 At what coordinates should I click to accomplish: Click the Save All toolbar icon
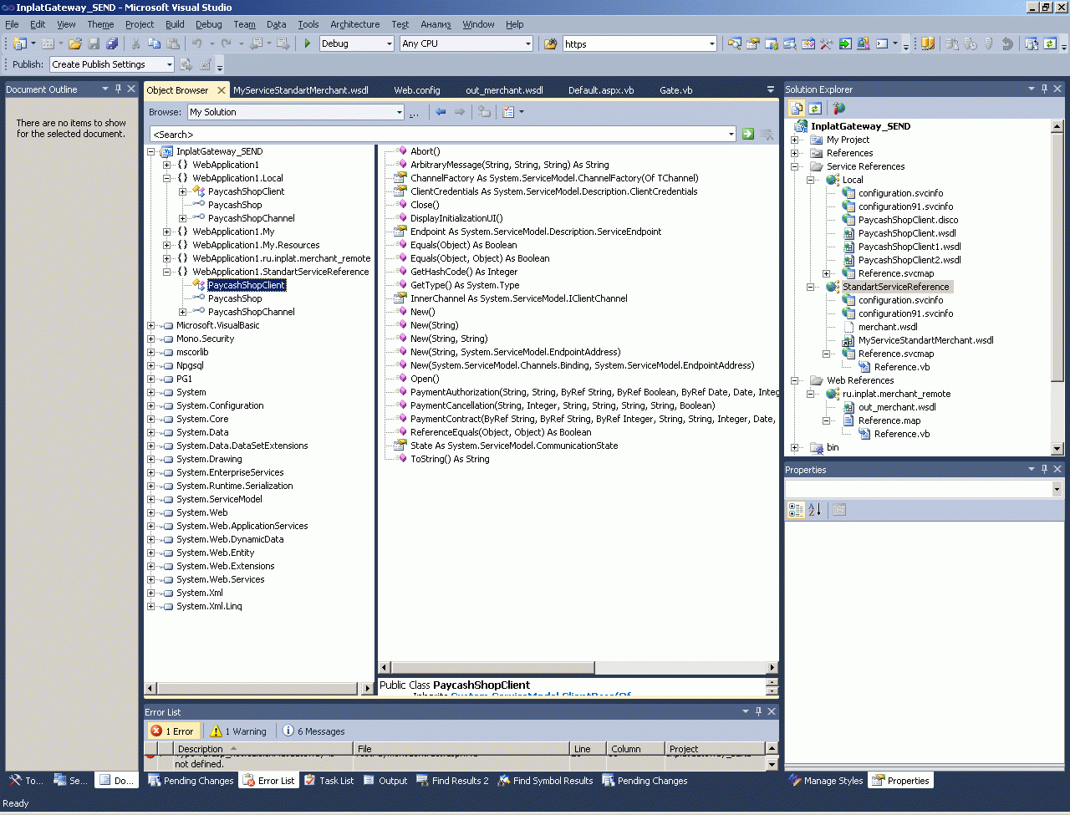click(112, 43)
